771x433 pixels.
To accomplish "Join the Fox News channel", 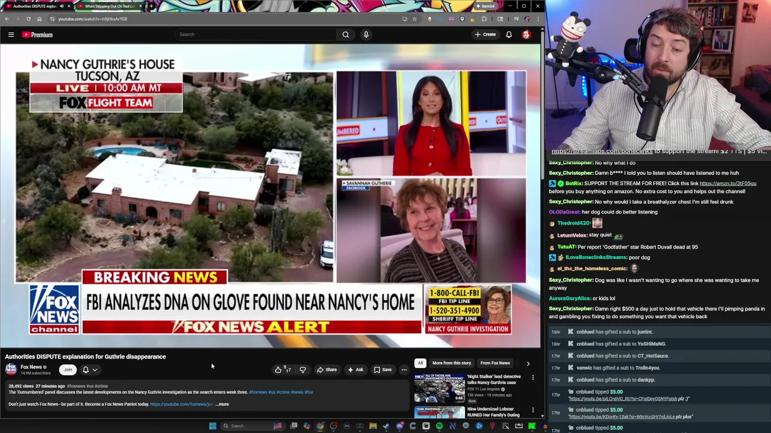I will [68, 370].
